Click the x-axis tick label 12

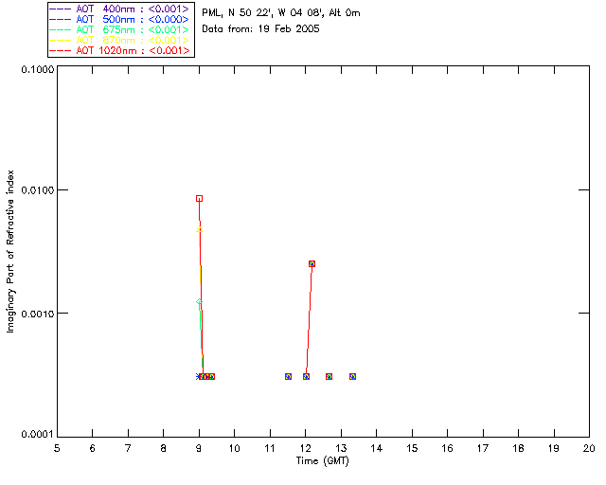click(x=305, y=448)
